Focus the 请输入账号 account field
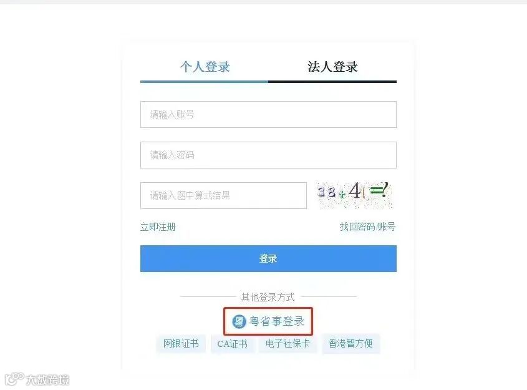 268,114
